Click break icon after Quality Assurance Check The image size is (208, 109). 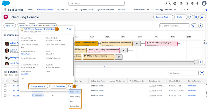pyautogui.click(x=124, y=50)
